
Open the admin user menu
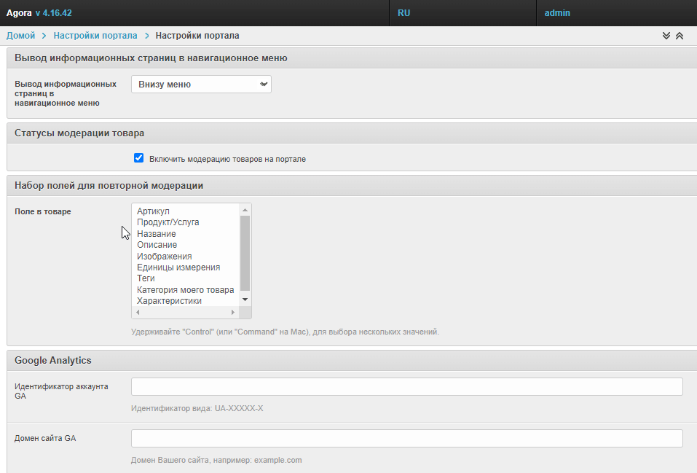click(557, 13)
